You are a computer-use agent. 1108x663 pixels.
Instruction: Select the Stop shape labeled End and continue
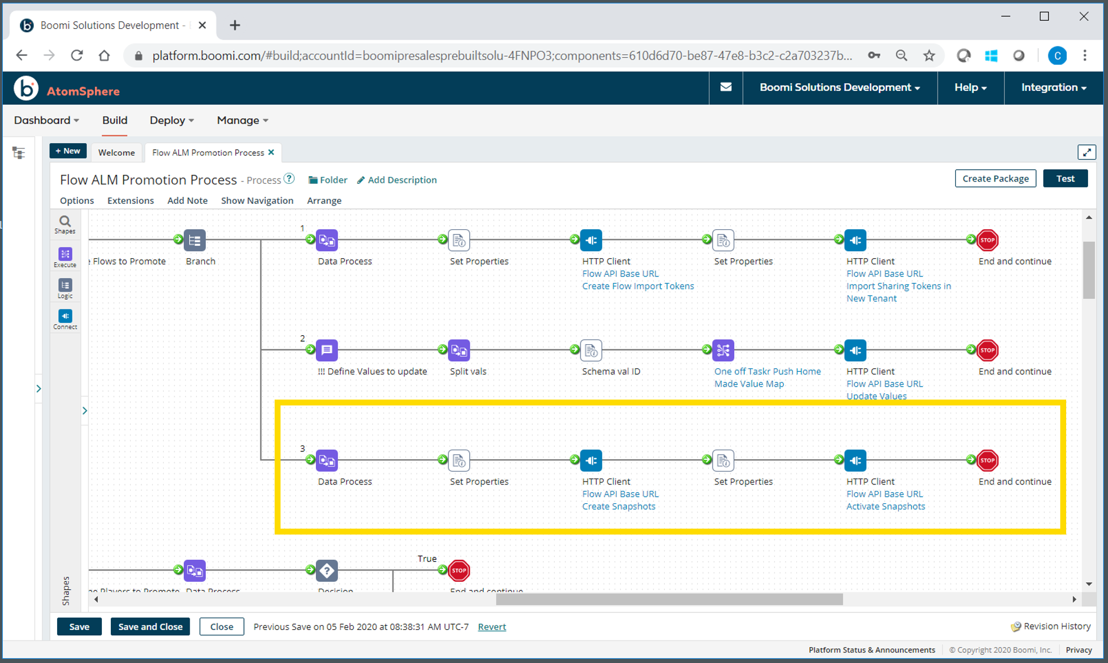(987, 240)
